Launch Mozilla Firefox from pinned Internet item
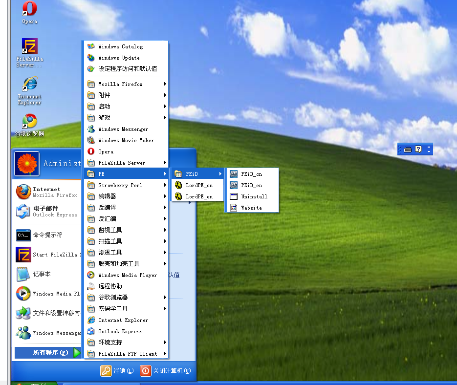The image size is (457, 385). coord(46,192)
